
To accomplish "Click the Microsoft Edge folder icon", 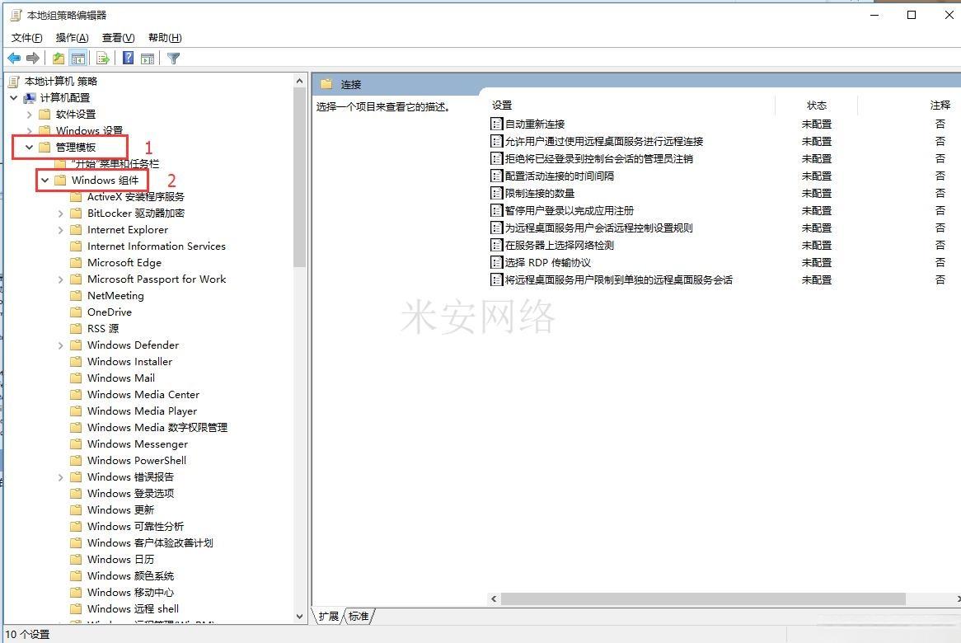I will 76,262.
